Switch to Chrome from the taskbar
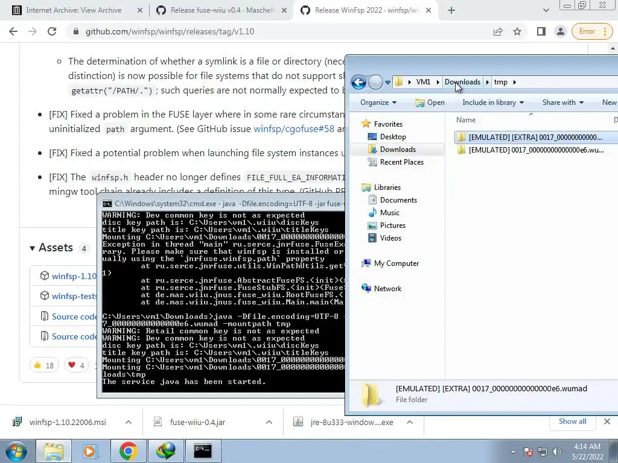618x463 pixels. point(128,451)
